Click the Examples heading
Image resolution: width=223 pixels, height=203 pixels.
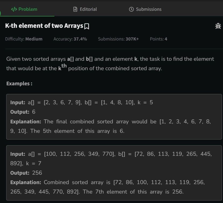point(19,83)
